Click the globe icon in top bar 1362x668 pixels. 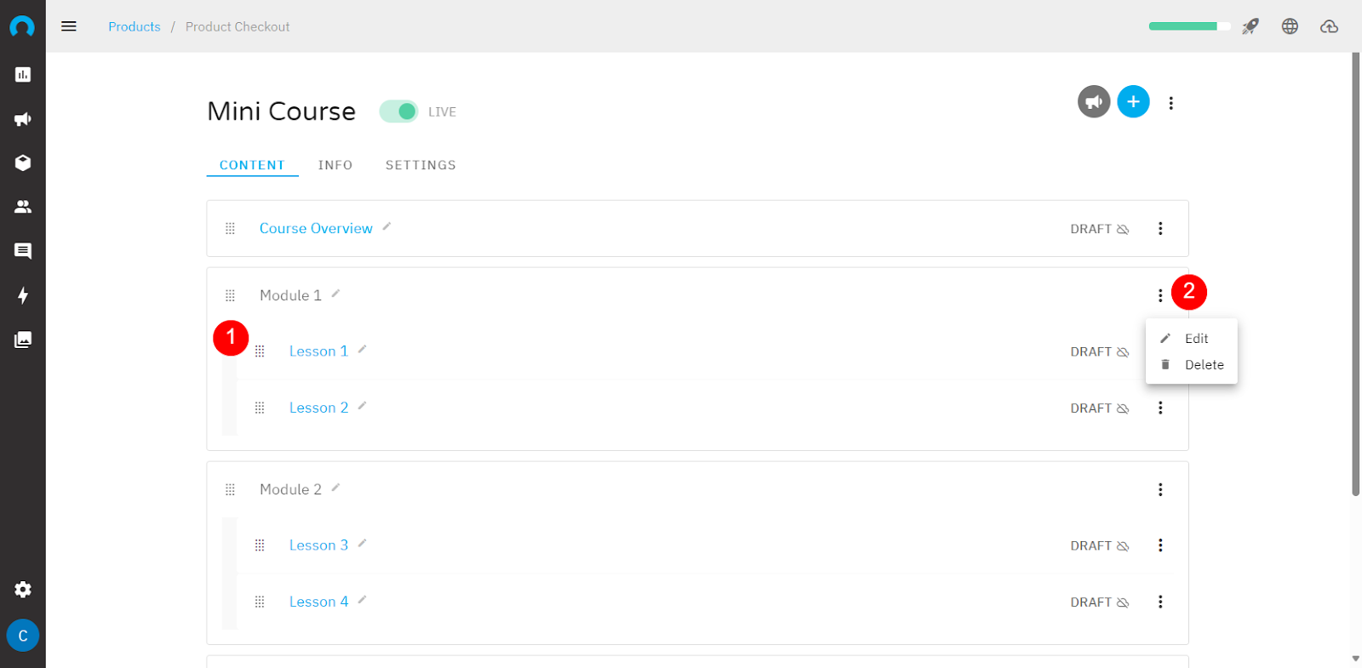[1290, 26]
